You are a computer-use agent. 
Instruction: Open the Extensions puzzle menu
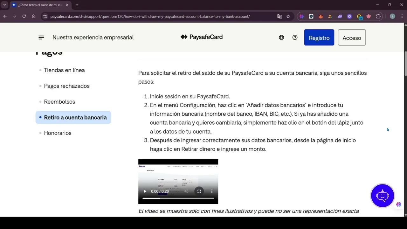tap(378, 16)
